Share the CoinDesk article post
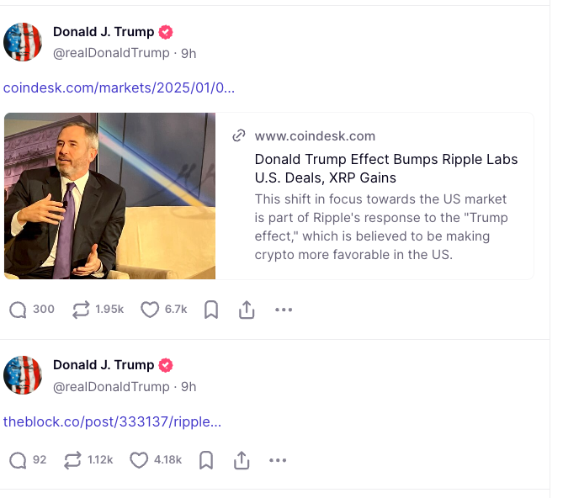 pyautogui.click(x=247, y=310)
